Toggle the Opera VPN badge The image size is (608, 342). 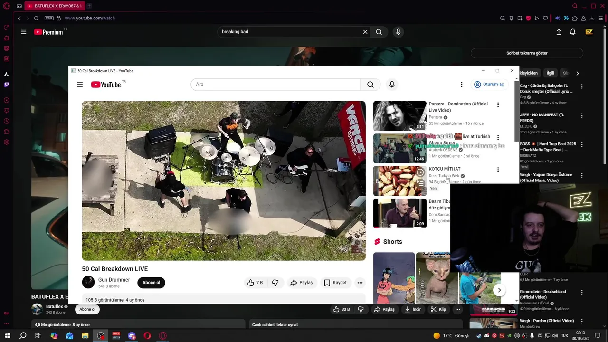(x=49, y=18)
